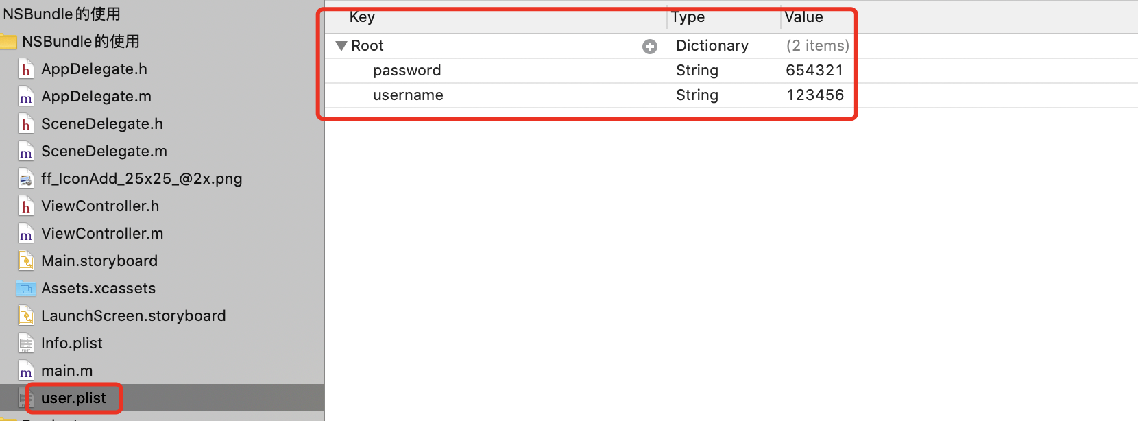Click the main.m file icon
The height and width of the screenshot is (421, 1138).
26,371
